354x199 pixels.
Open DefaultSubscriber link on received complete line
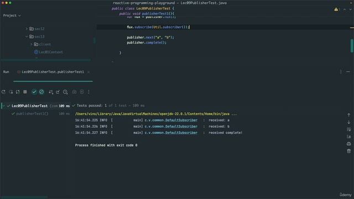171,133
